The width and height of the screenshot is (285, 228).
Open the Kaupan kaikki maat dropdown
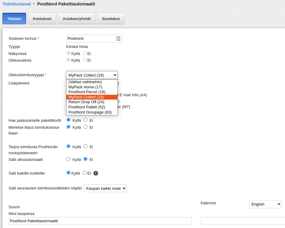coord(105,188)
